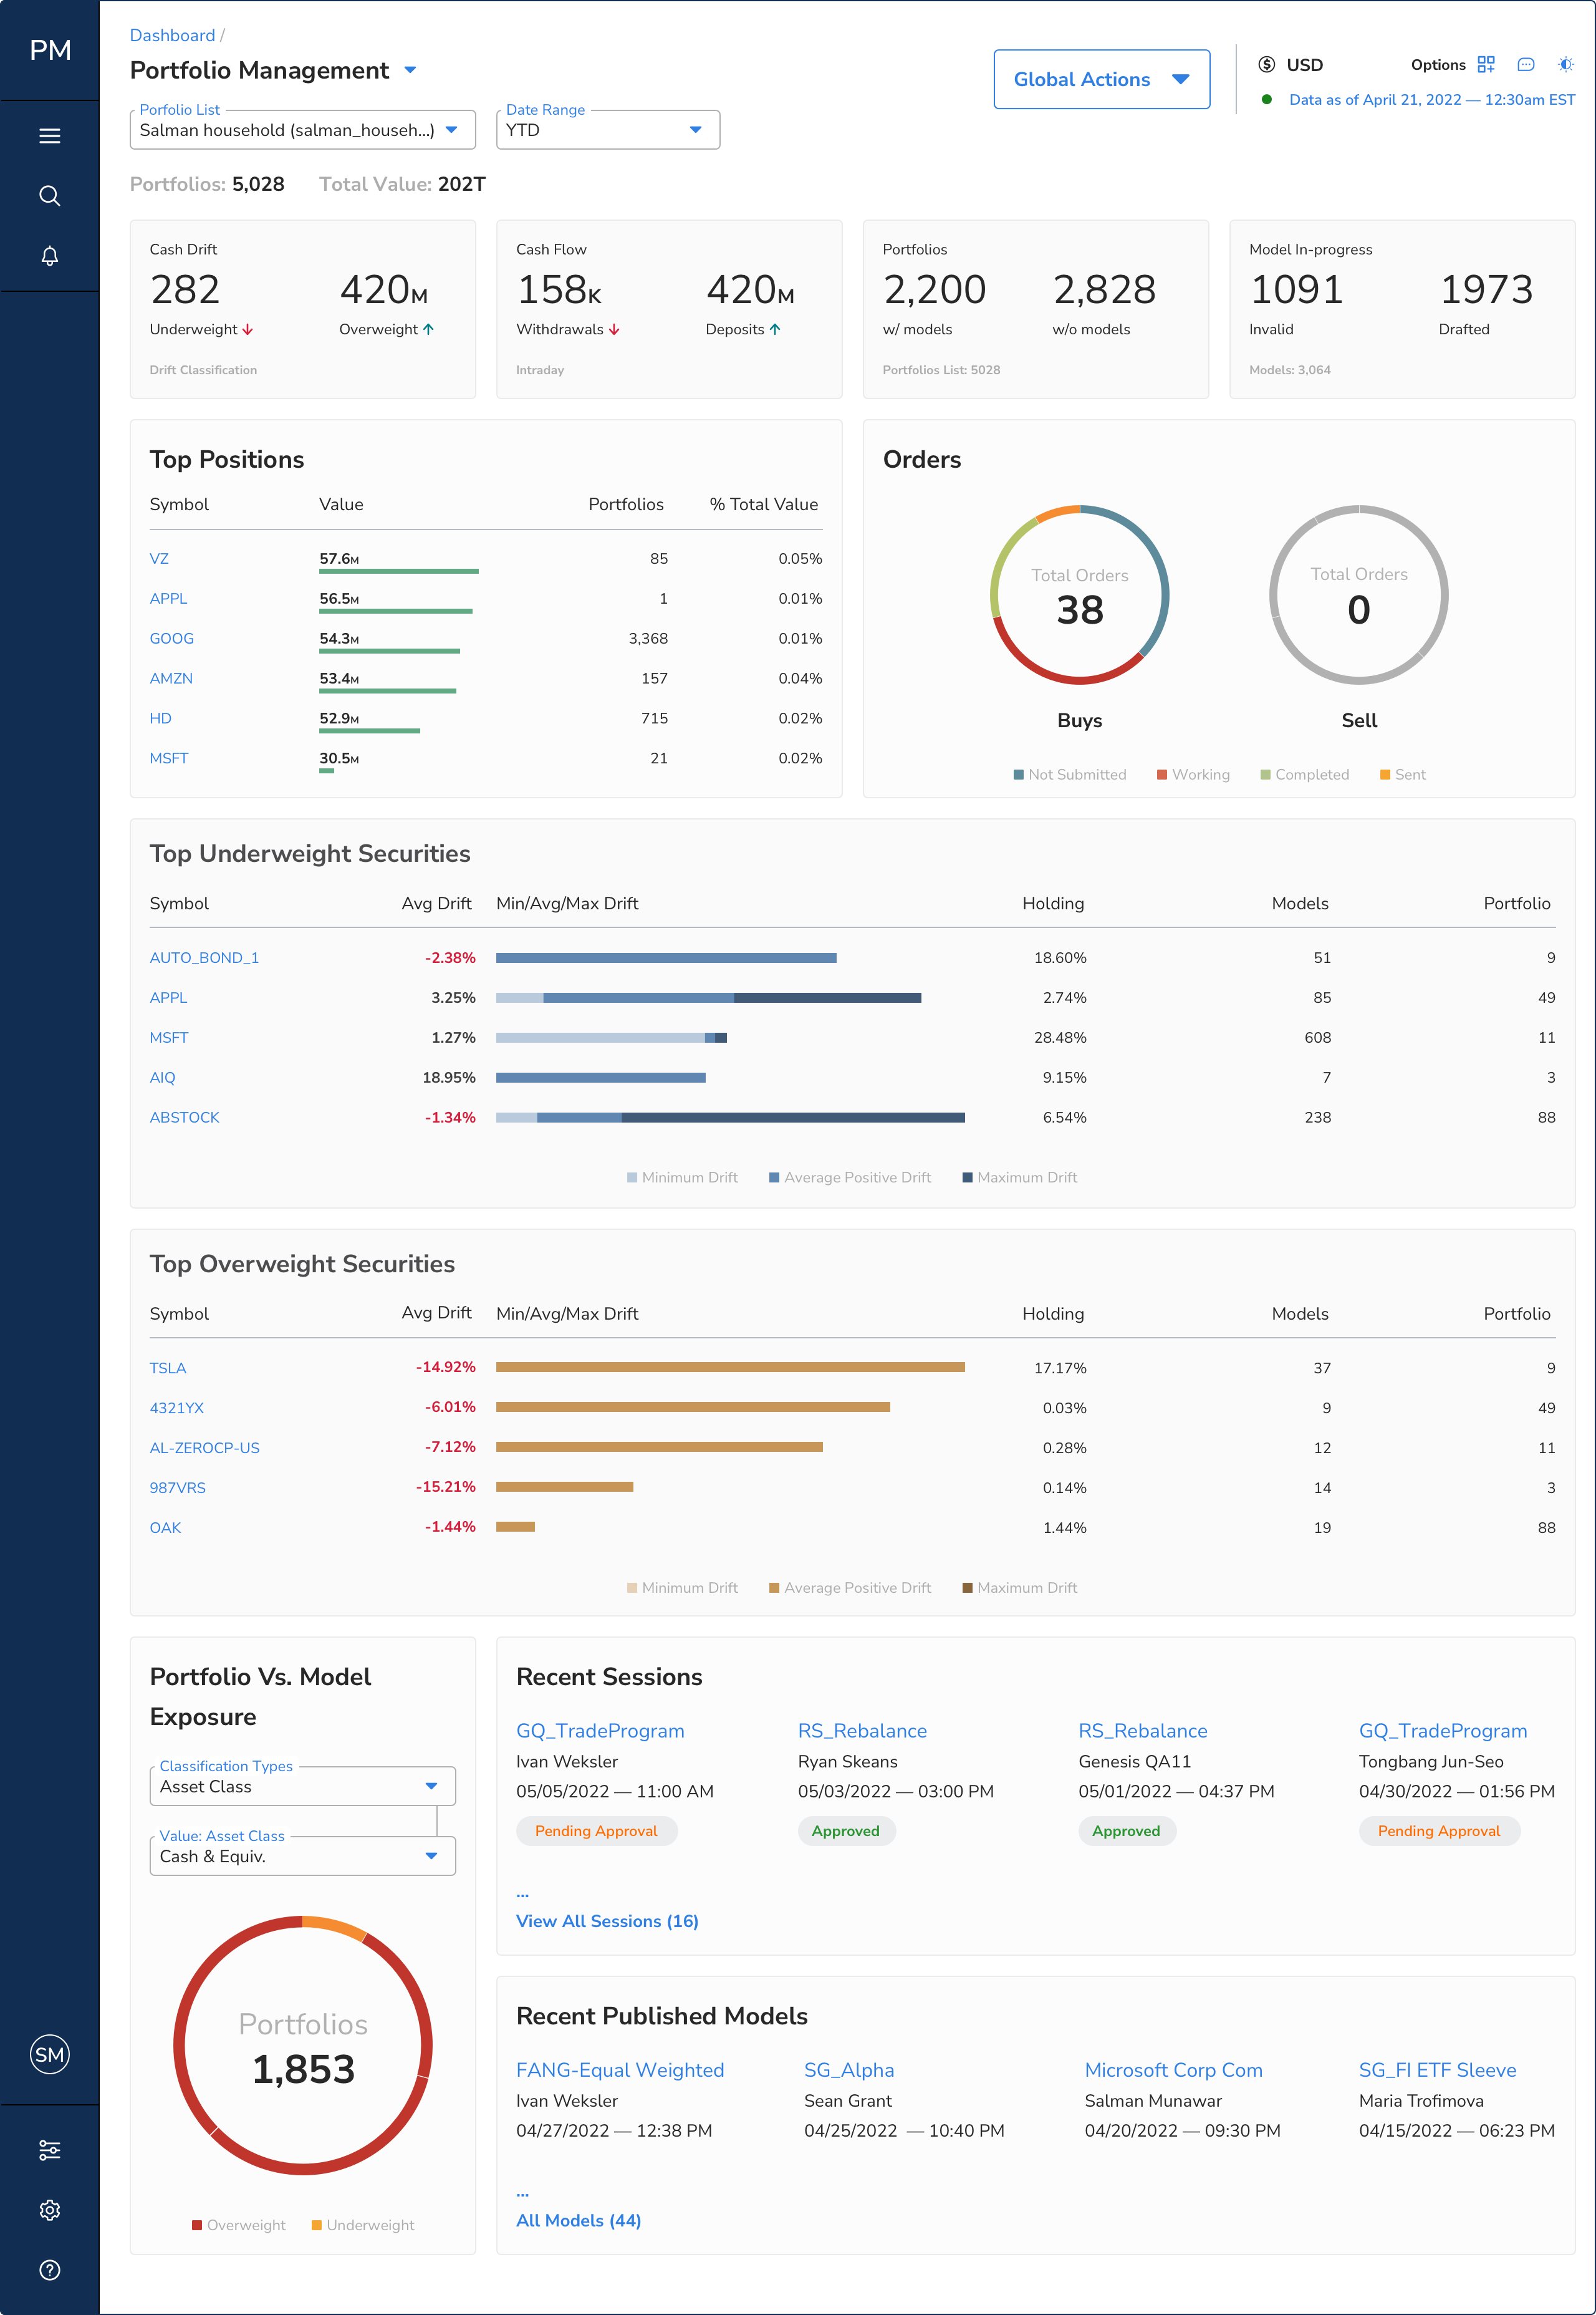
Task: Open FANG-Equal Weighted model
Action: [620, 2070]
